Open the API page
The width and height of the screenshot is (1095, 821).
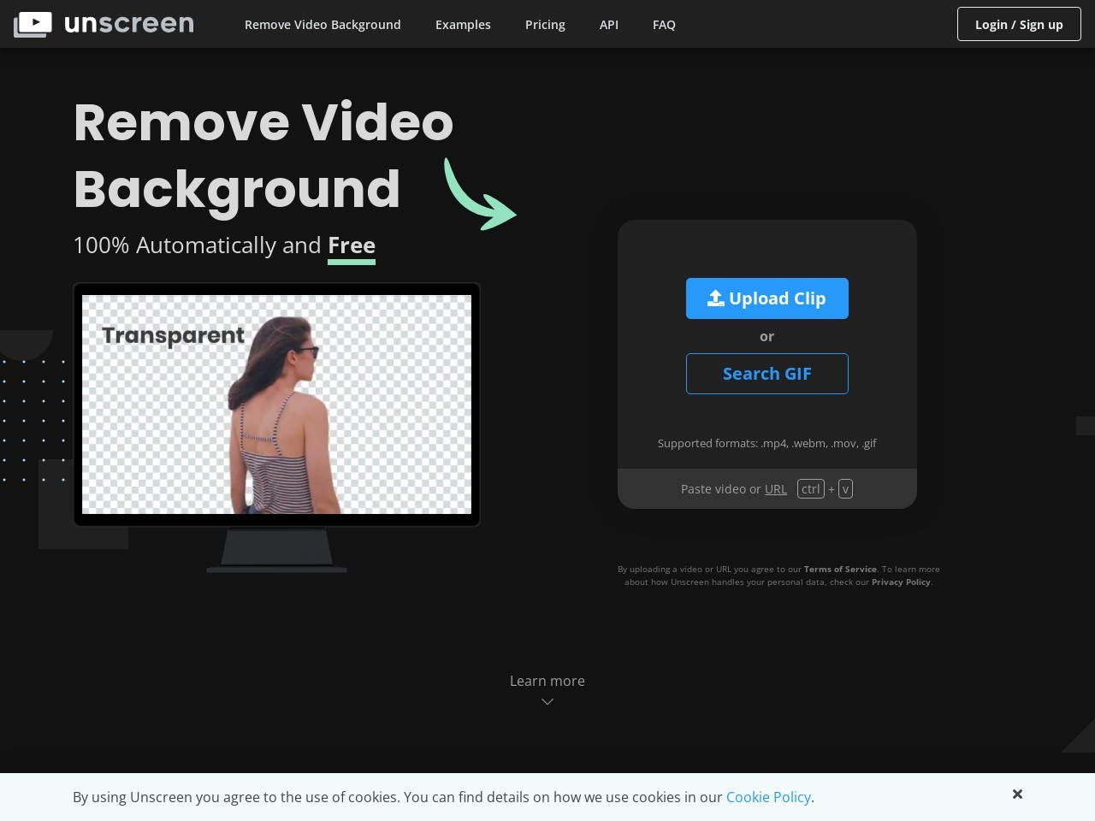[608, 24]
